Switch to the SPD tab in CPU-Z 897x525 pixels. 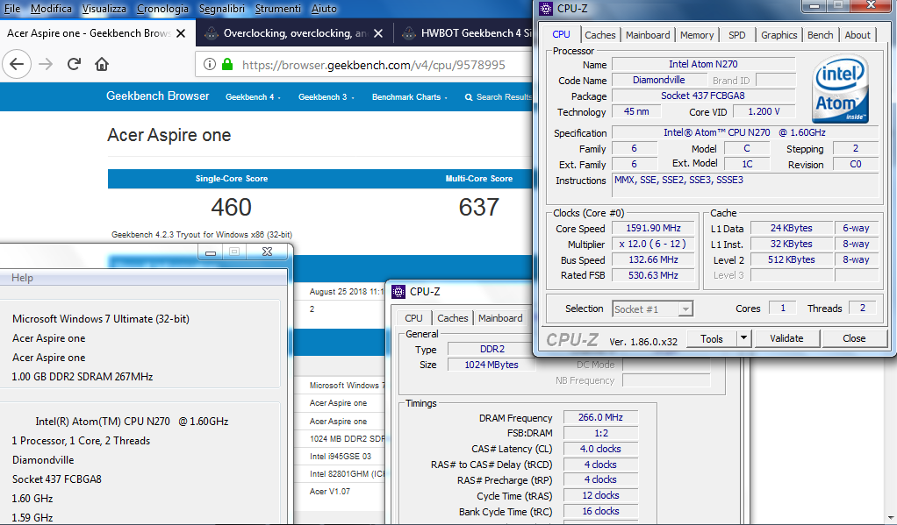pos(737,35)
